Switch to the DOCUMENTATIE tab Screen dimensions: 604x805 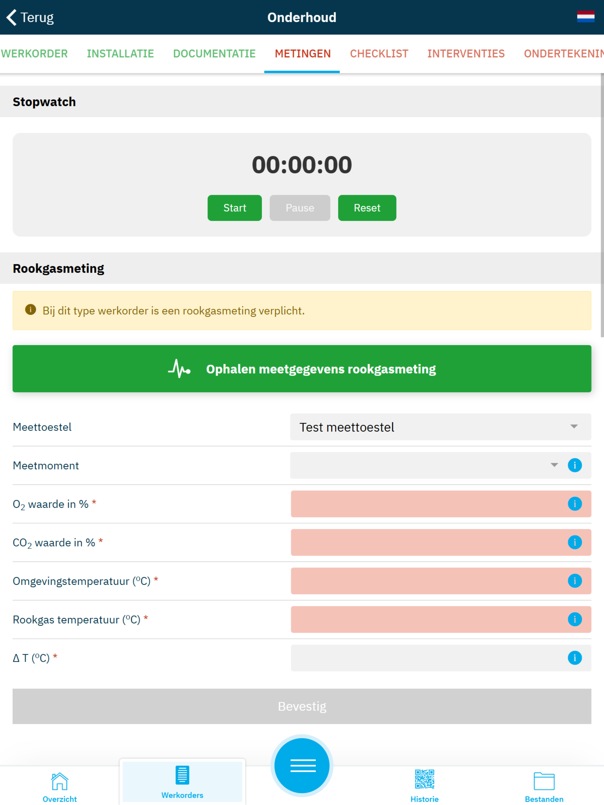click(x=214, y=54)
